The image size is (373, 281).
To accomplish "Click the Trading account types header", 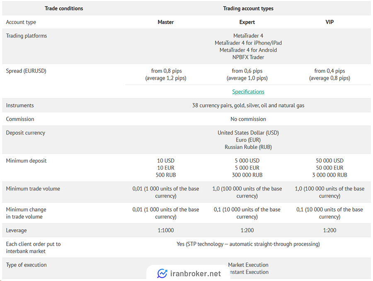I will point(248,9).
